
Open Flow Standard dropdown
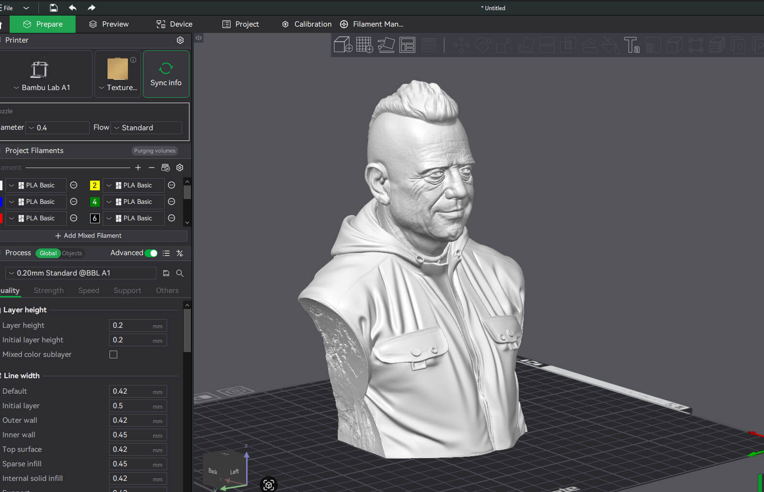pos(146,128)
